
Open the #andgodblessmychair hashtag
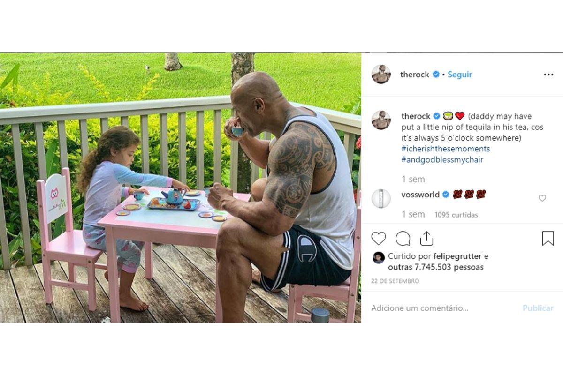tap(442, 159)
